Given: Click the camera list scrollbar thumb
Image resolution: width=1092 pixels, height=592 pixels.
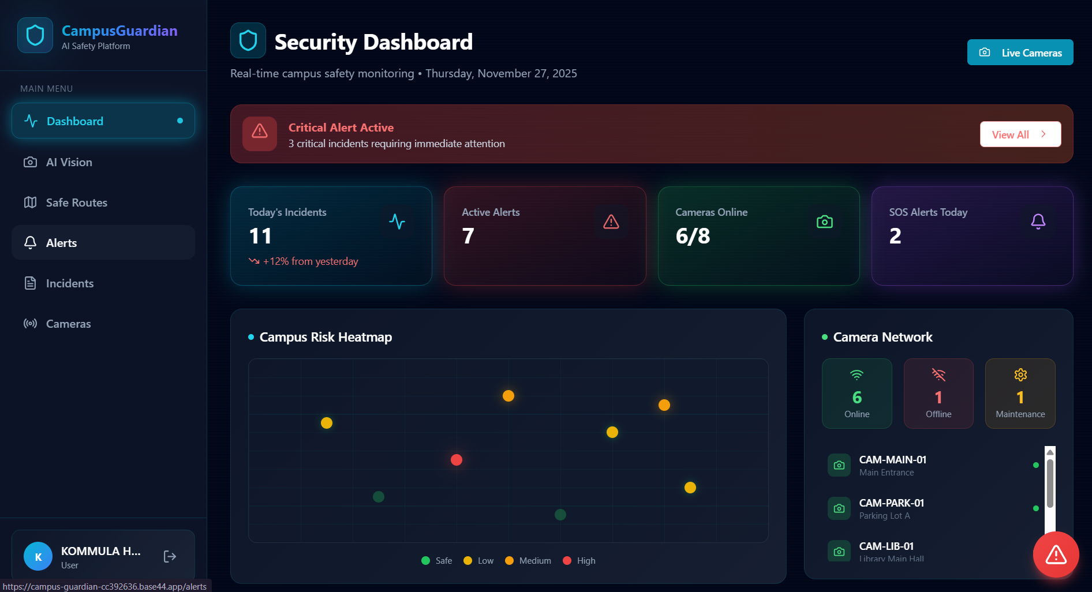Looking at the screenshot, I should [x=1050, y=484].
